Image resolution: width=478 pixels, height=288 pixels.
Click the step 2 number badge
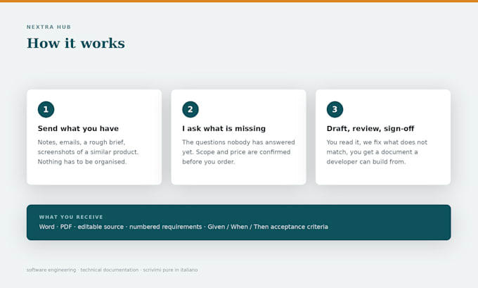click(190, 109)
